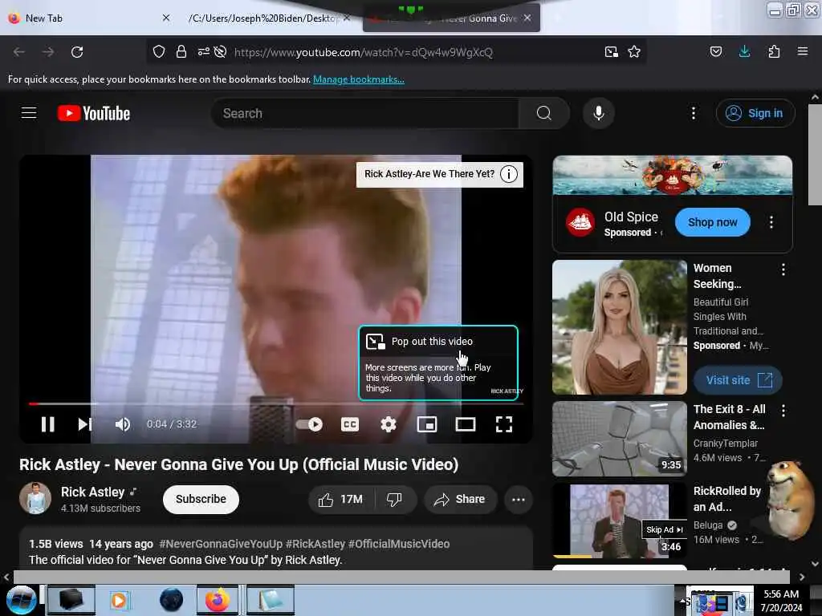Mute the video volume speaker icon
The width and height of the screenshot is (822, 616).
(x=123, y=424)
